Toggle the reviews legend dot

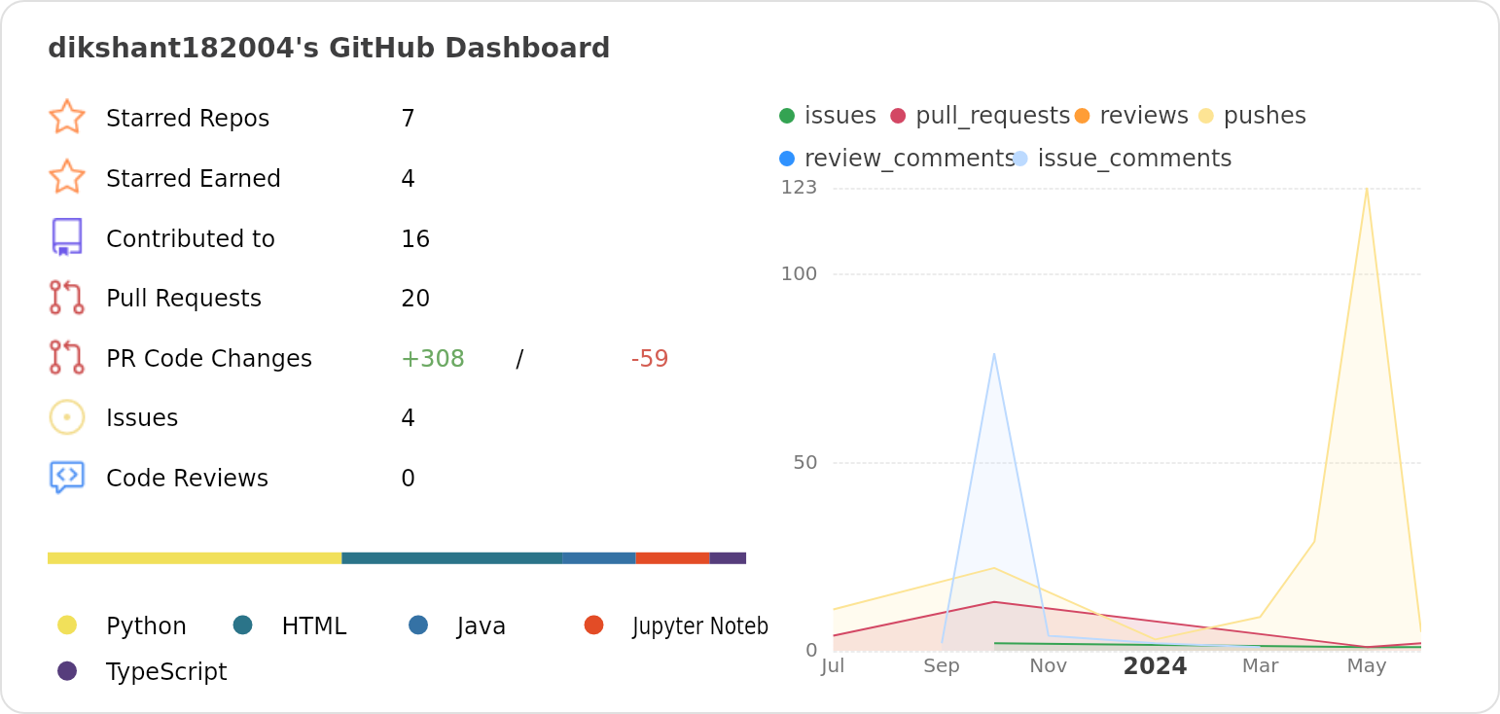click(1082, 116)
